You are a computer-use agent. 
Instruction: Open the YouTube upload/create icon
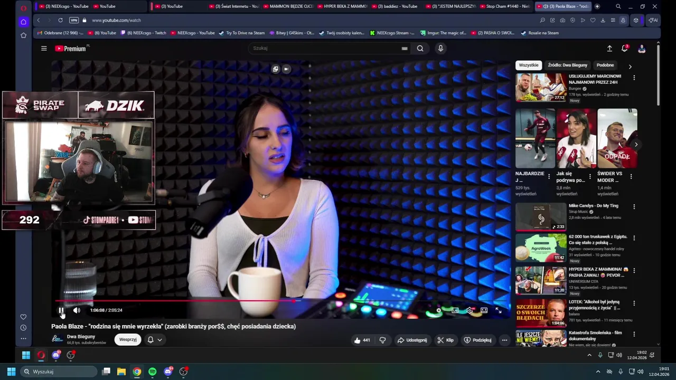(609, 49)
